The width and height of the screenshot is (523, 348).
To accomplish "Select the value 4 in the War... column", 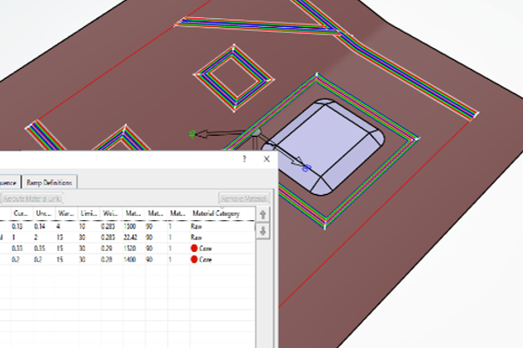I will 58,227.
